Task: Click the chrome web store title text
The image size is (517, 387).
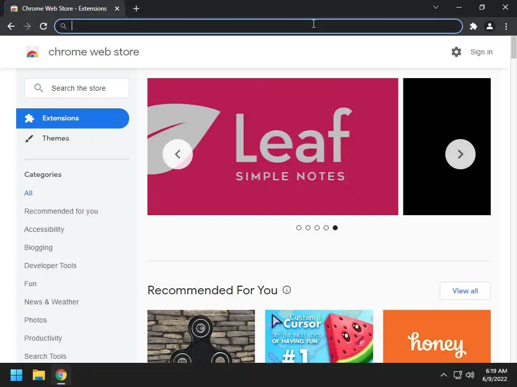Action: [x=93, y=52]
